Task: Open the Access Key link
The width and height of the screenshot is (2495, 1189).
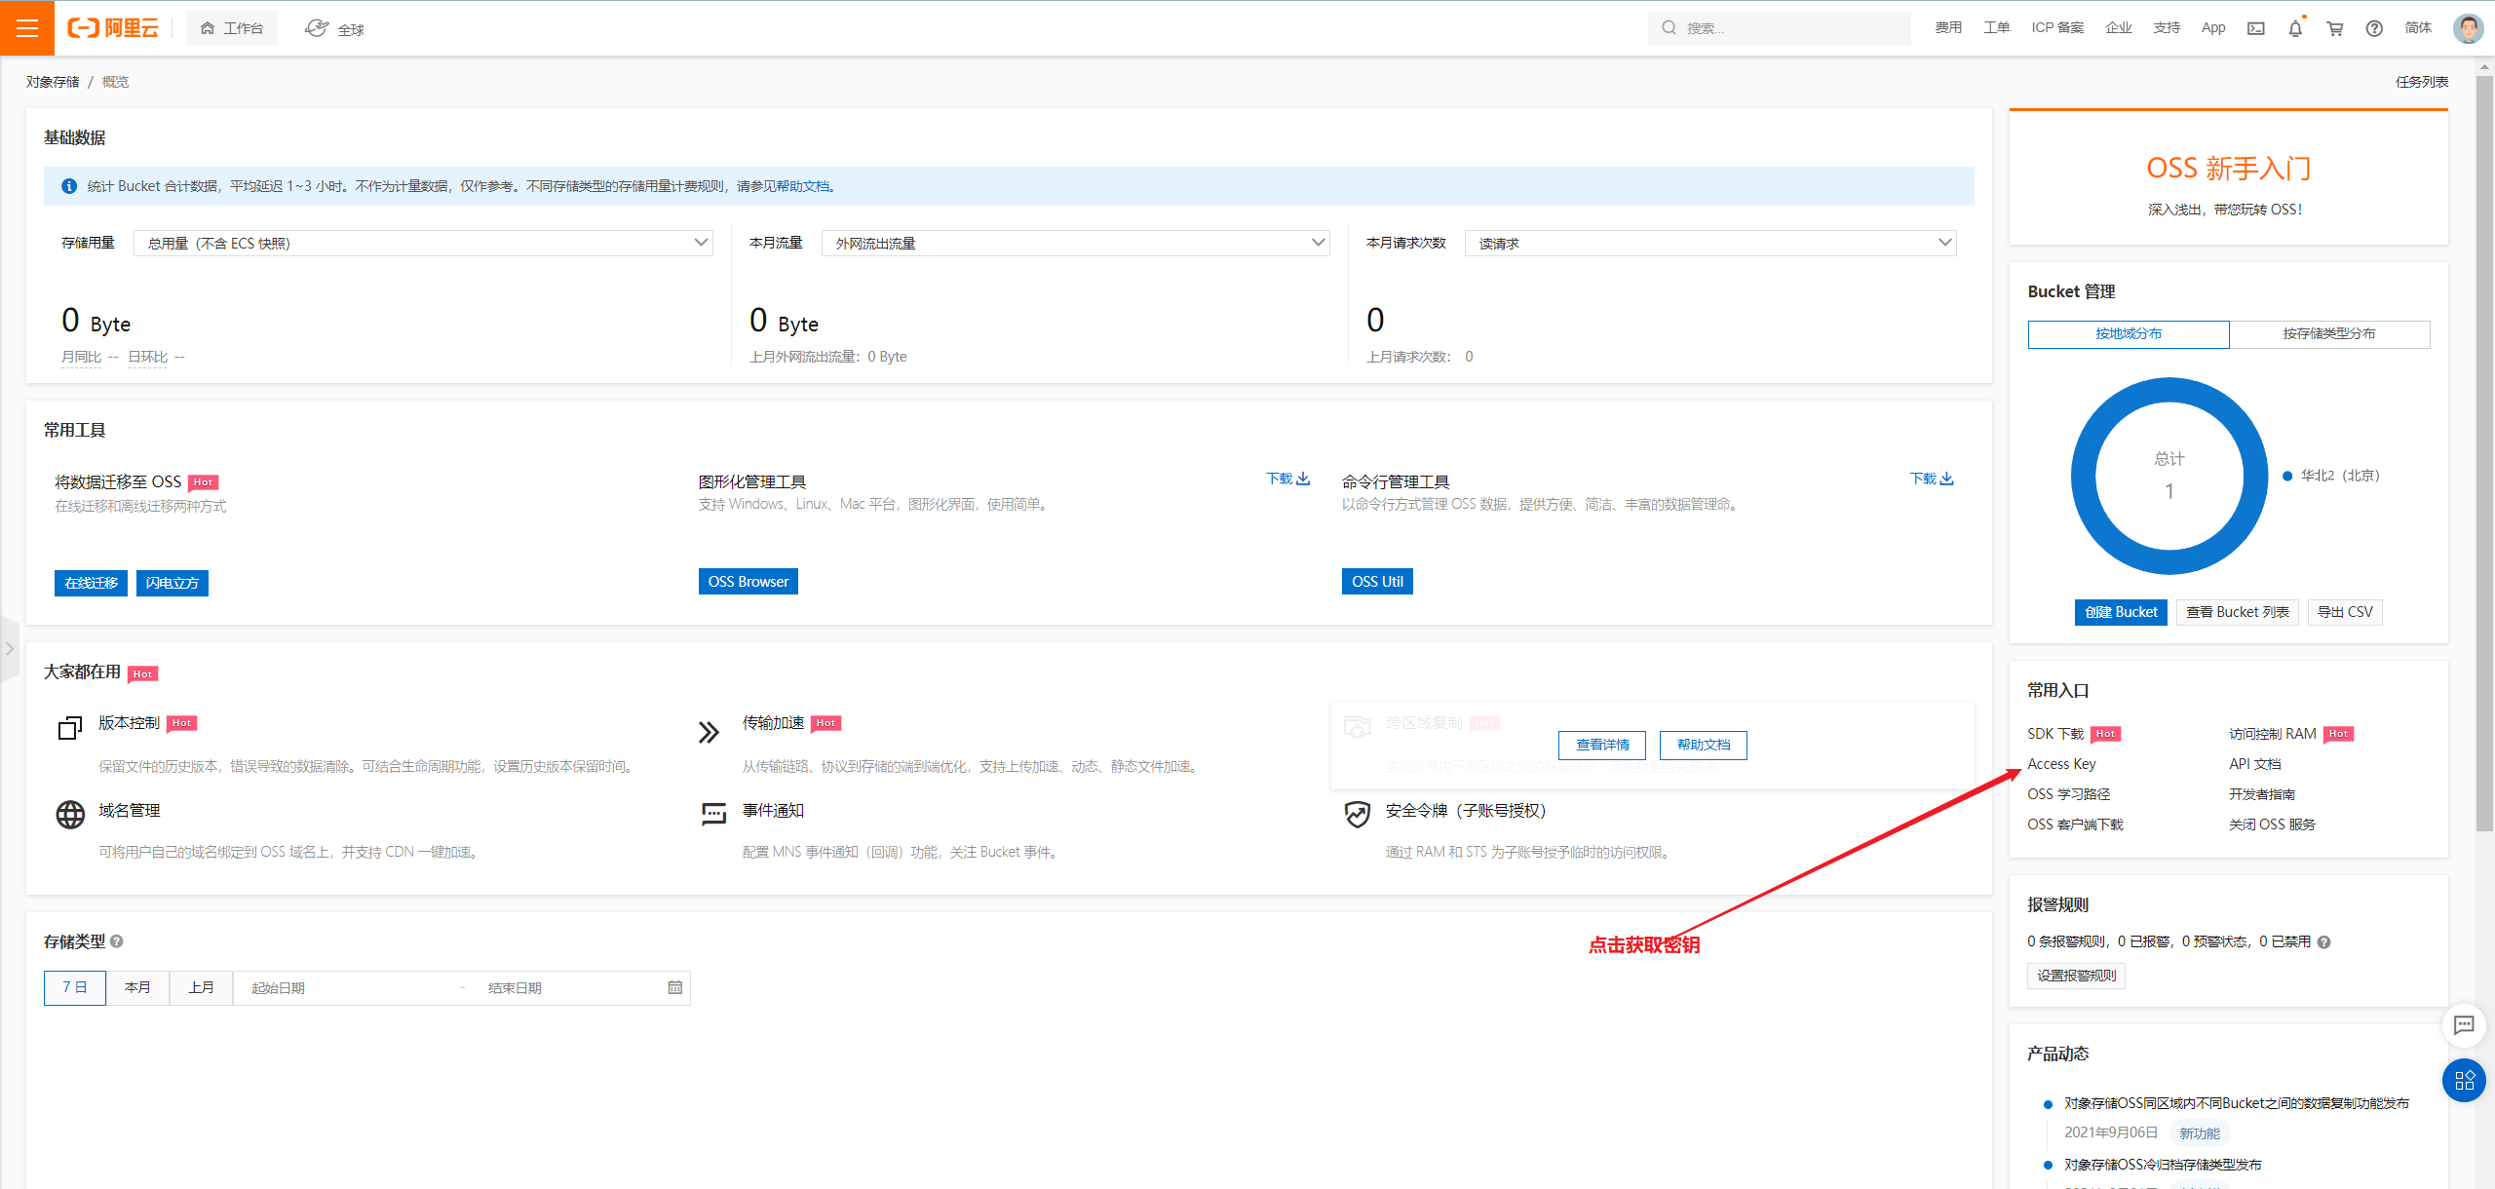Action: coord(2061,764)
